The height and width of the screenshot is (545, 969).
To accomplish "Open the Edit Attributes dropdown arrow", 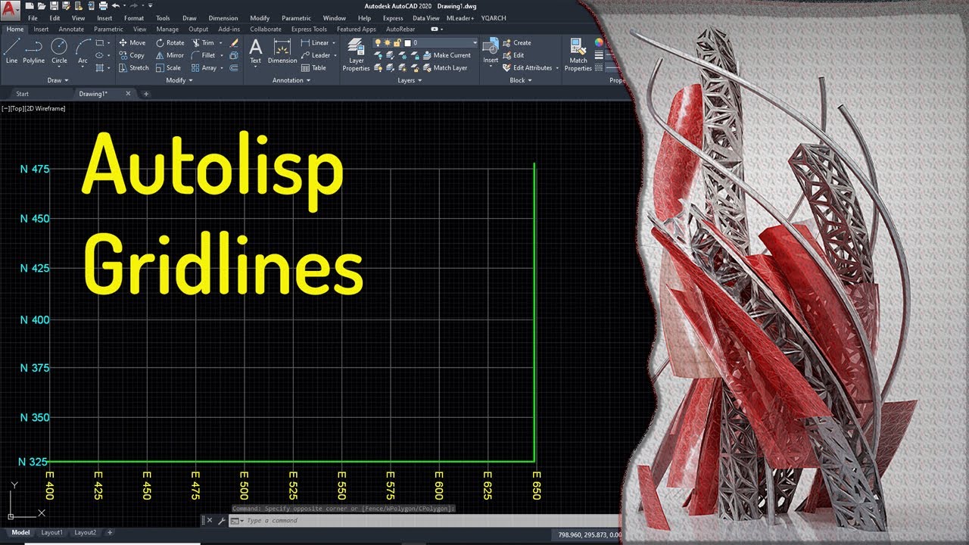I will click(557, 68).
